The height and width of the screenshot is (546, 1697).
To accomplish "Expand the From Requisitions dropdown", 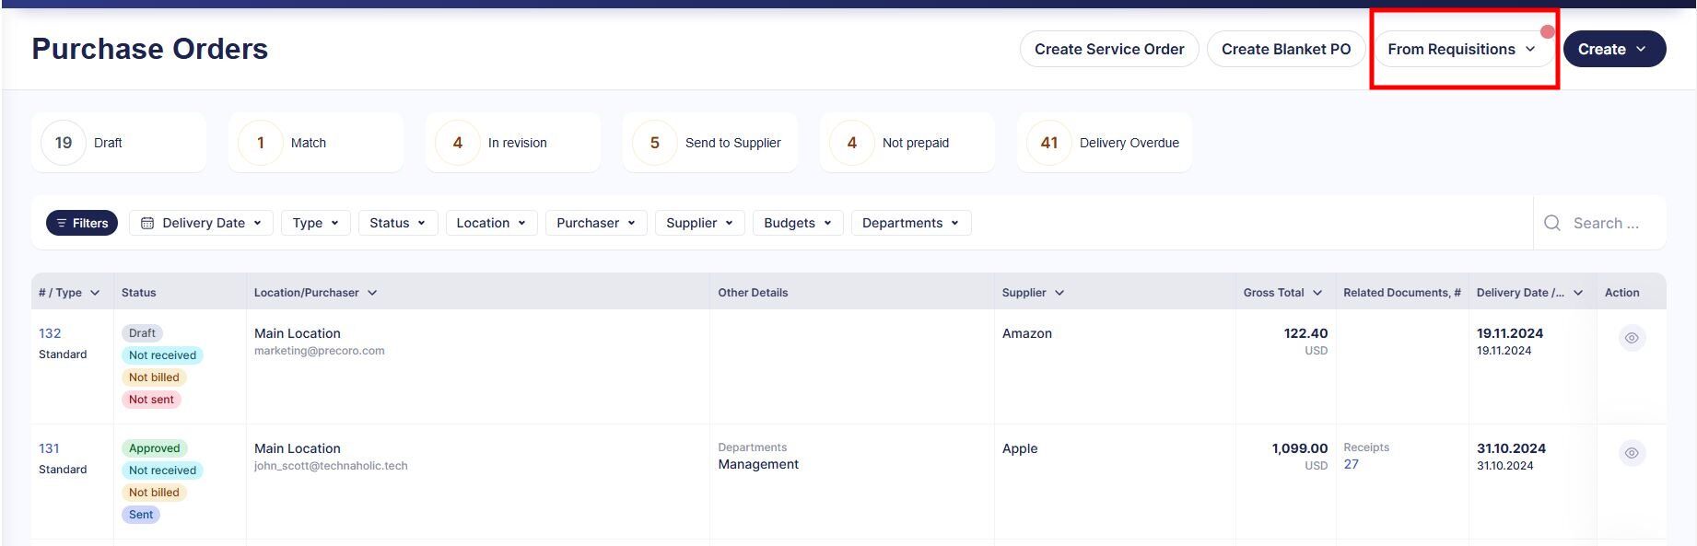I will 1461,49.
